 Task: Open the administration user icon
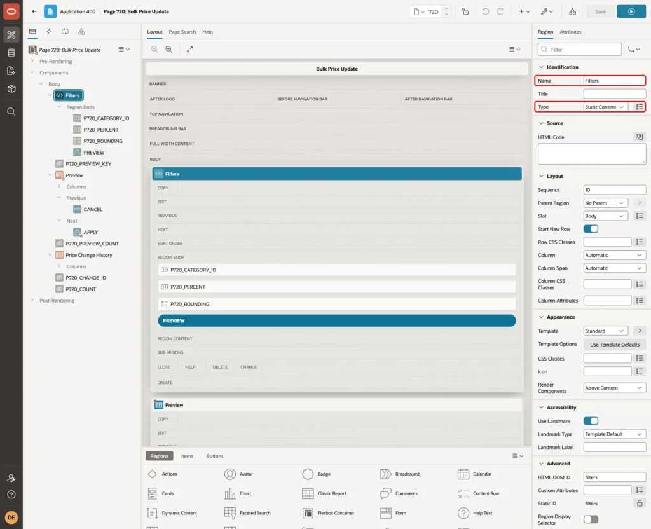11,478
